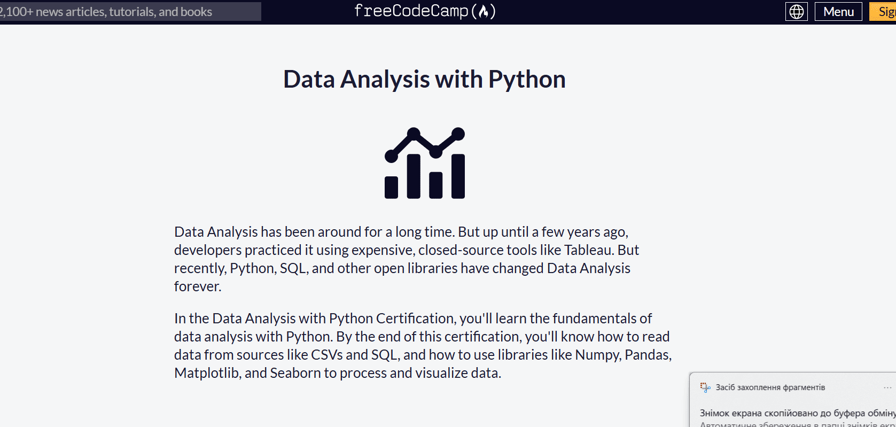Click the freeCodeCamp wordmark in the navbar

[x=425, y=11]
